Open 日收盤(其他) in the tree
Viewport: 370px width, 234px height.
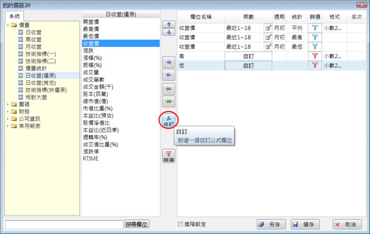tap(41, 83)
